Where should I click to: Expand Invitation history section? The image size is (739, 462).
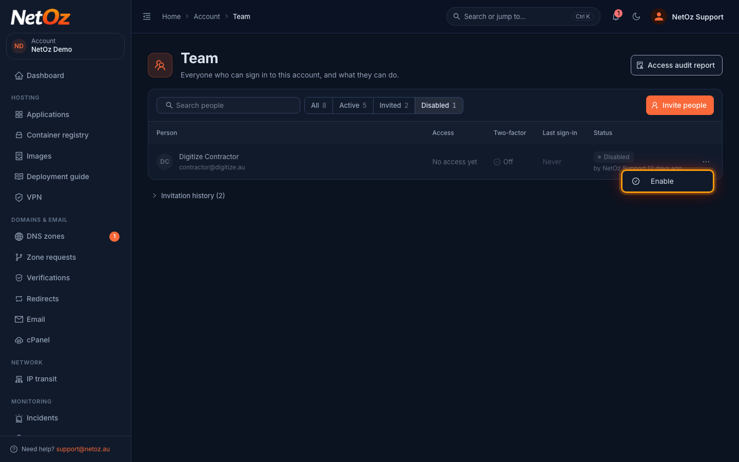(188, 196)
